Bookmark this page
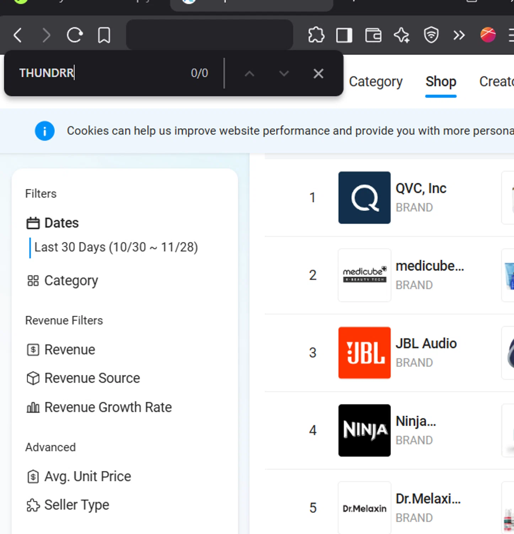The image size is (514, 534). pyautogui.click(x=104, y=35)
